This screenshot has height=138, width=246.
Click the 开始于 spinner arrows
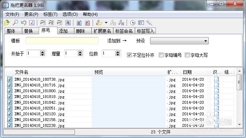[42, 53]
